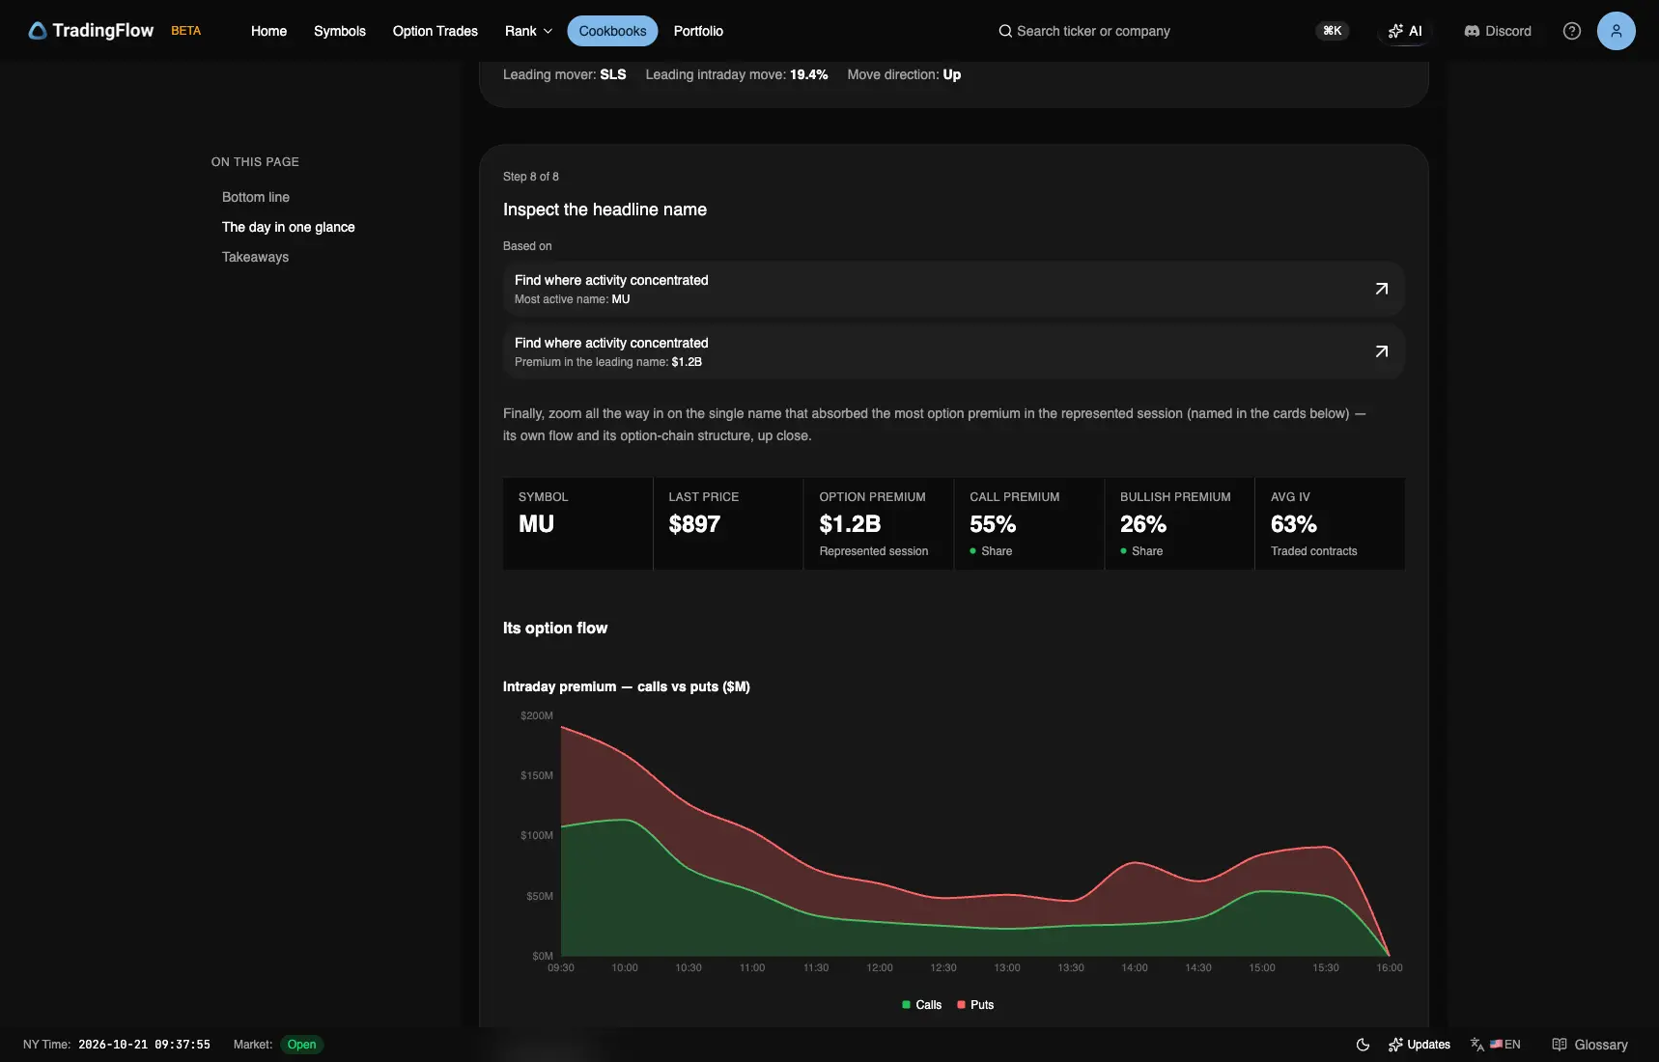Image resolution: width=1659 pixels, height=1062 pixels.
Task: Click the Its option flow heading
Action: tap(555, 628)
